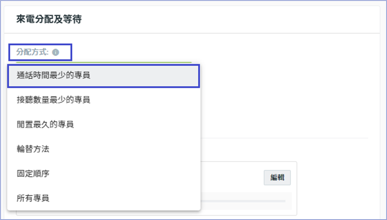Image resolution: width=387 pixels, height=220 pixels.
Task: Choose 固定順序 from the dropdown
Action: (103, 174)
